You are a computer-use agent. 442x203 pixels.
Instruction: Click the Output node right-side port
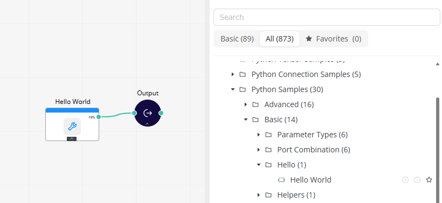(x=161, y=113)
